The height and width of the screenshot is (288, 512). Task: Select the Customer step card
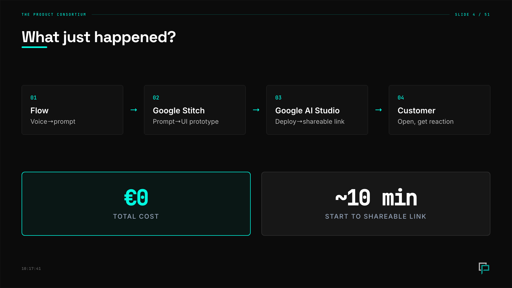(x=439, y=110)
